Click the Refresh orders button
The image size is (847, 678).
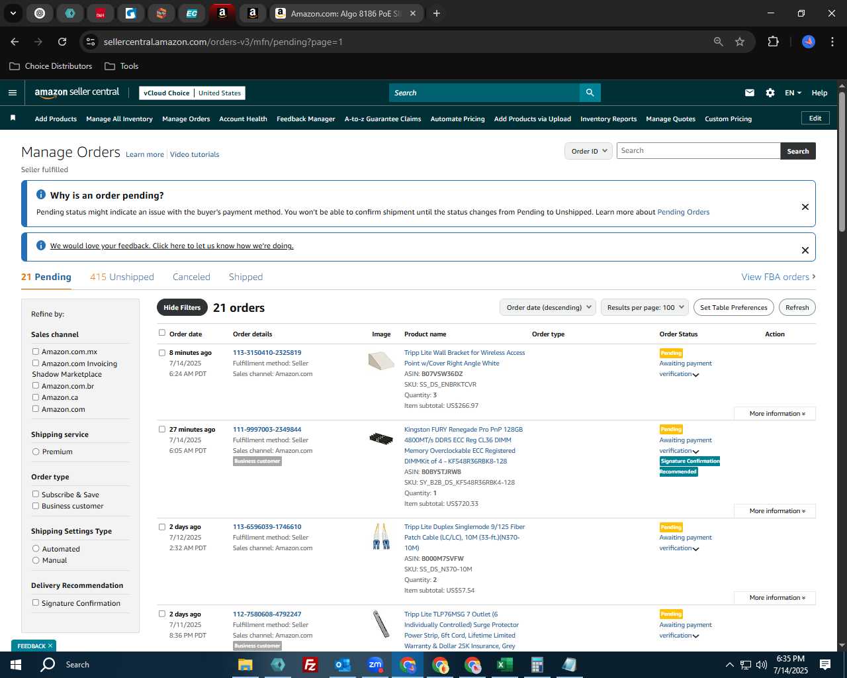(x=797, y=307)
